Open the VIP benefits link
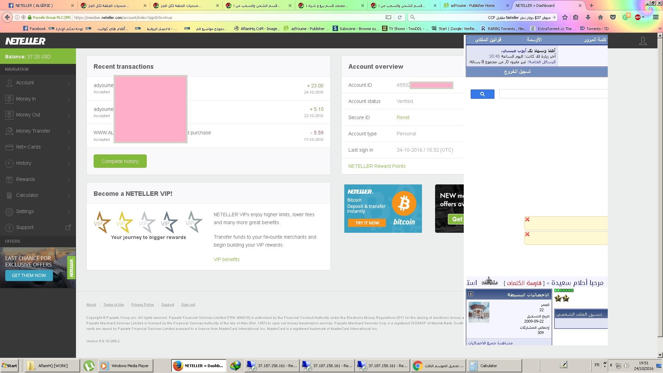Screen dimensions: 663x373 227,259
